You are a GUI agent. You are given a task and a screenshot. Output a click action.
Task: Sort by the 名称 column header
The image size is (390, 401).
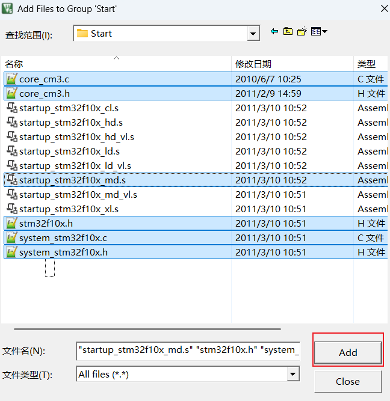[x=116, y=64]
